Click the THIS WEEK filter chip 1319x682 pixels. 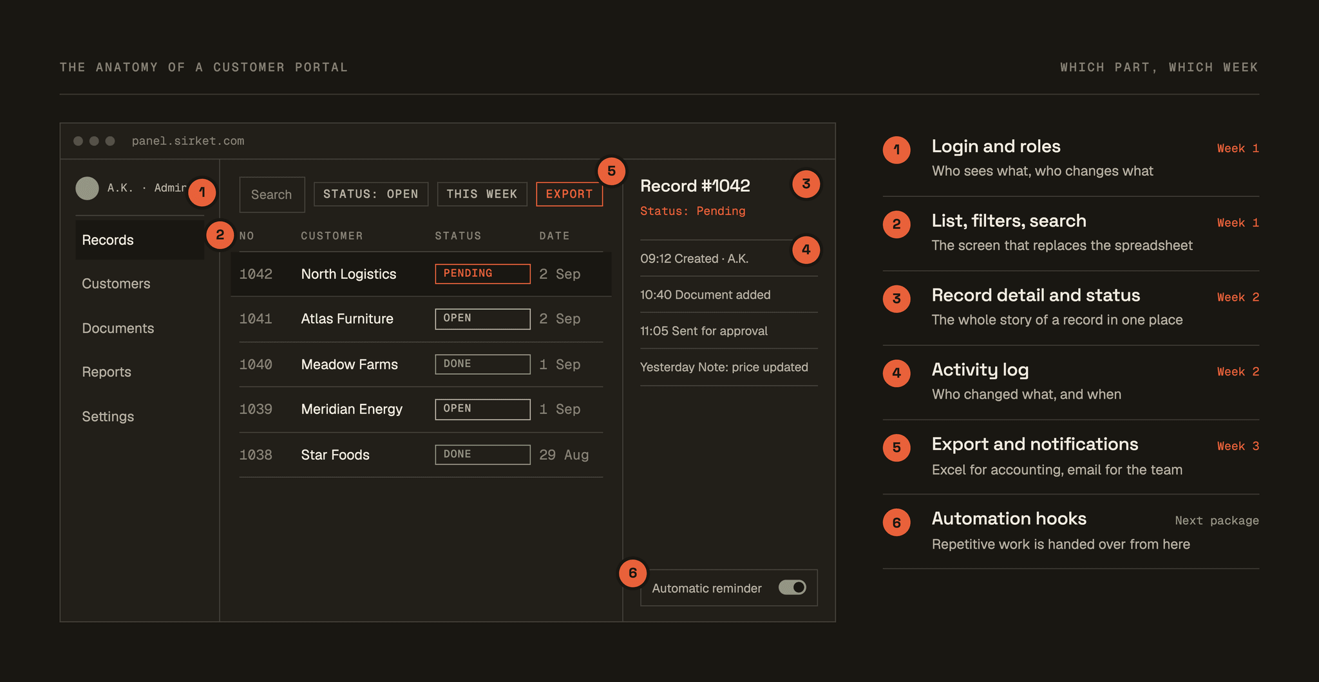(482, 194)
